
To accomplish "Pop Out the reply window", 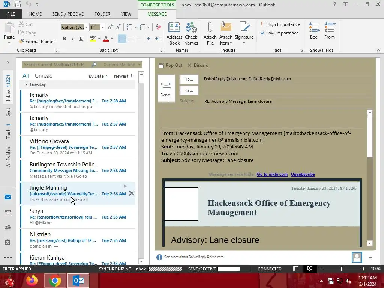I will coord(171,65).
